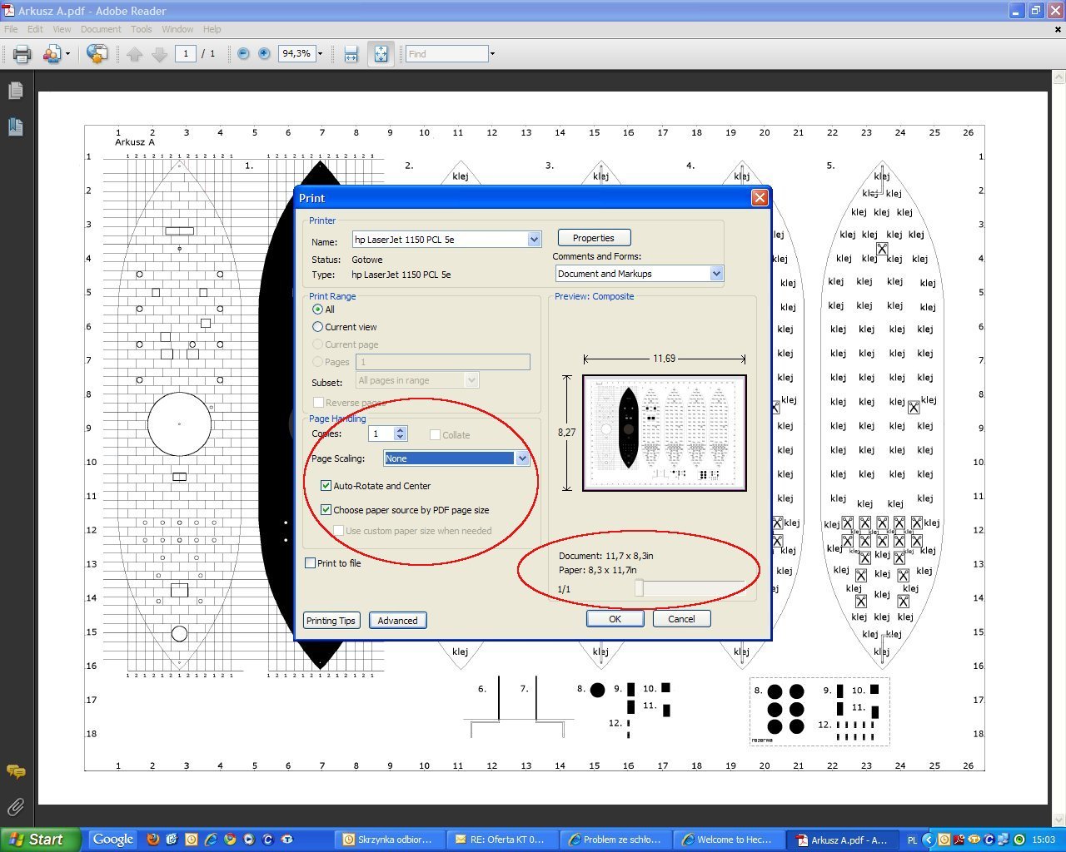Open the Comments panel in the sidebar
The width and height of the screenshot is (1066, 852).
15,772
